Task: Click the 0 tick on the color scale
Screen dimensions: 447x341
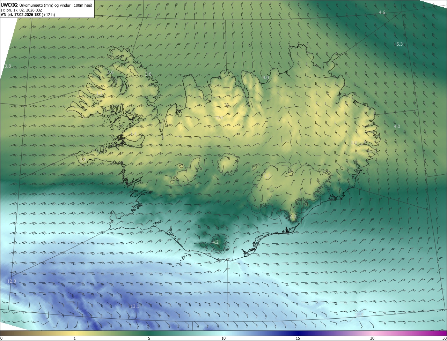Action: point(1,338)
